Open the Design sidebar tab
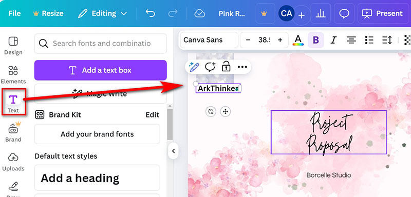The height and width of the screenshot is (197, 411). (13, 46)
